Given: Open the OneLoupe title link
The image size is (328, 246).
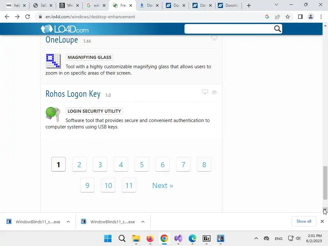Looking at the screenshot, I should [x=62, y=40].
